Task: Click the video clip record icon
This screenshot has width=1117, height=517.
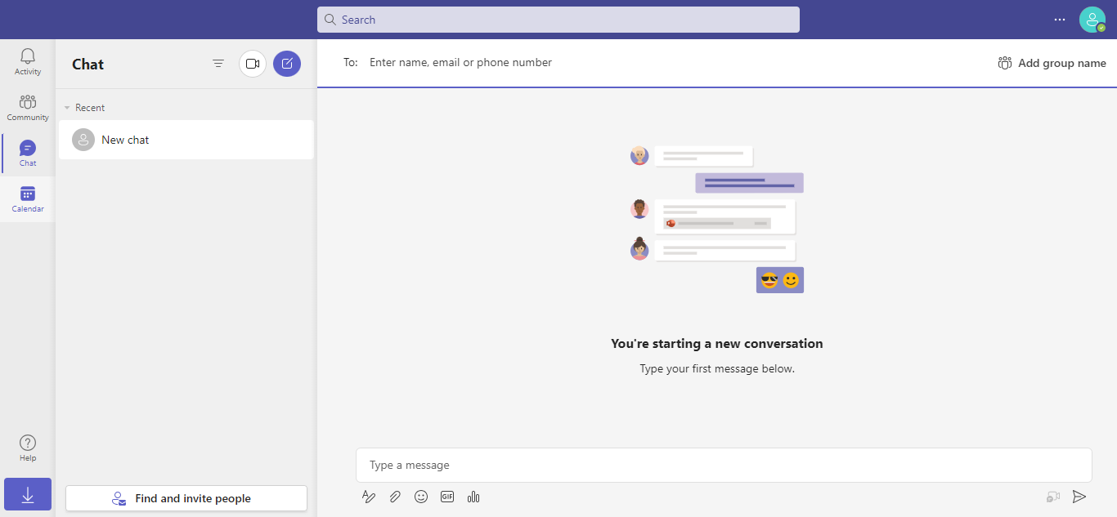Action: [x=1053, y=497]
